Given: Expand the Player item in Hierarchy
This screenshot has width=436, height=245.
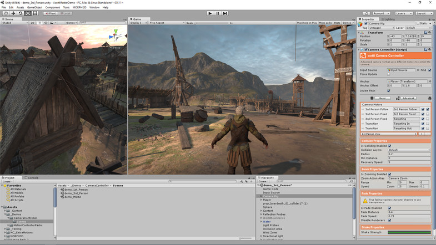Looking at the screenshot, I should click(x=261, y=200).
